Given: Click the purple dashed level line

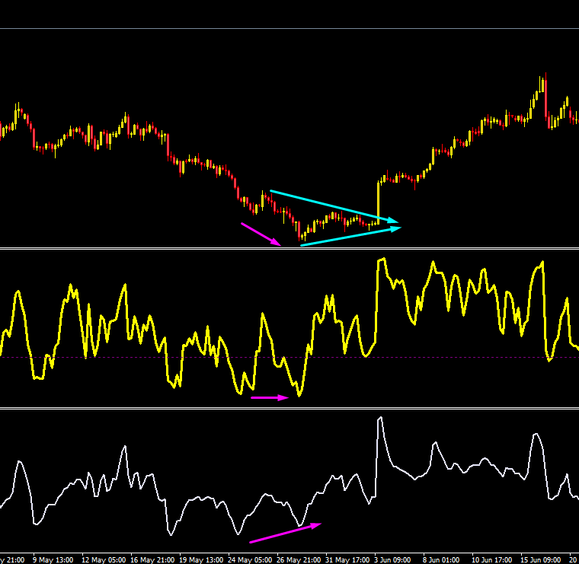Looking at the screenshot, I should coord(289,357).
